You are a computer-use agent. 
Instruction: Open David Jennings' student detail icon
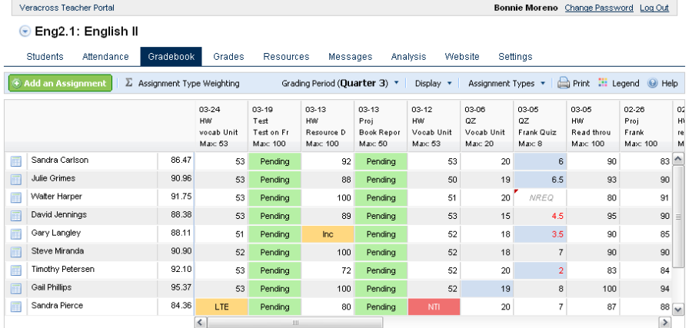point(16,216)
